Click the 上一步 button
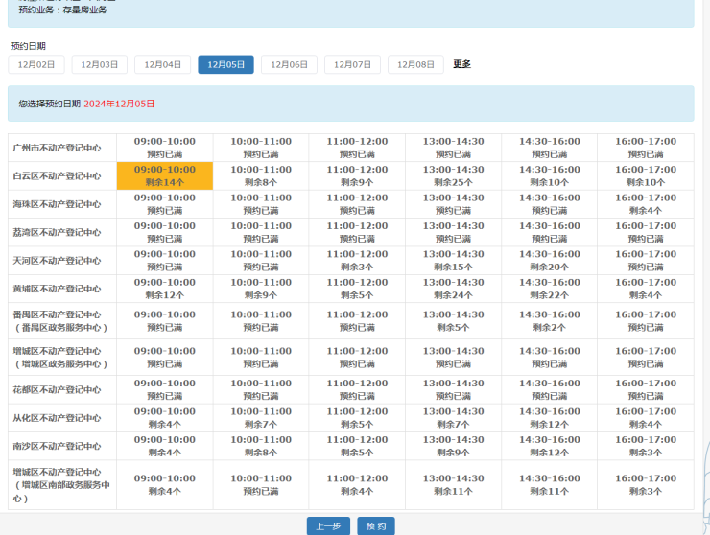Image resolution: width=710 pixels, height=535 pixels. pyautogui.click(x=328, y=526)
